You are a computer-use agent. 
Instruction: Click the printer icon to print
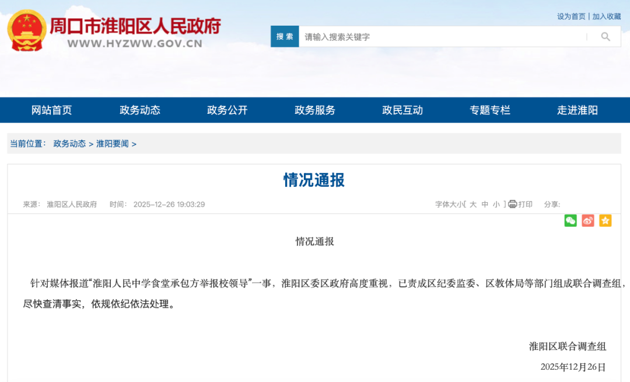click(x=513, y=204)
